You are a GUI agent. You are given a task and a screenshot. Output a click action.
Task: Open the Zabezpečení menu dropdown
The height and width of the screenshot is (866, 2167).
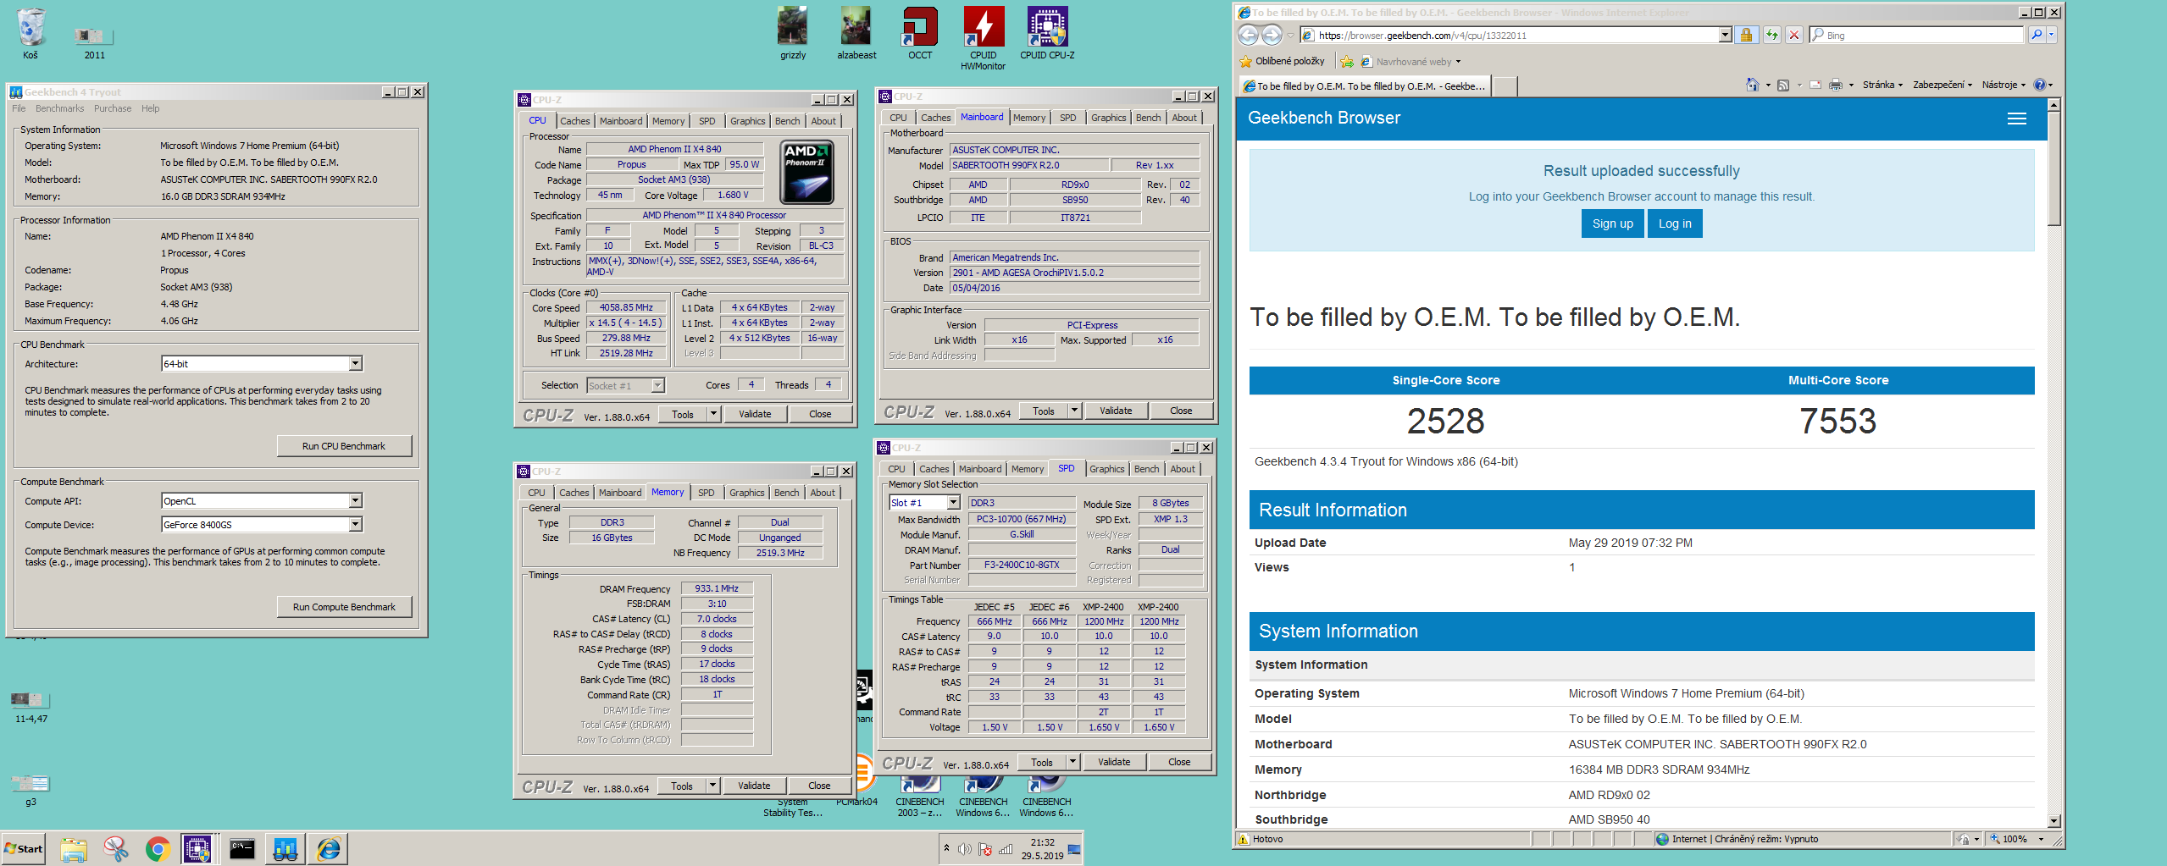[x=1943, y=85]
